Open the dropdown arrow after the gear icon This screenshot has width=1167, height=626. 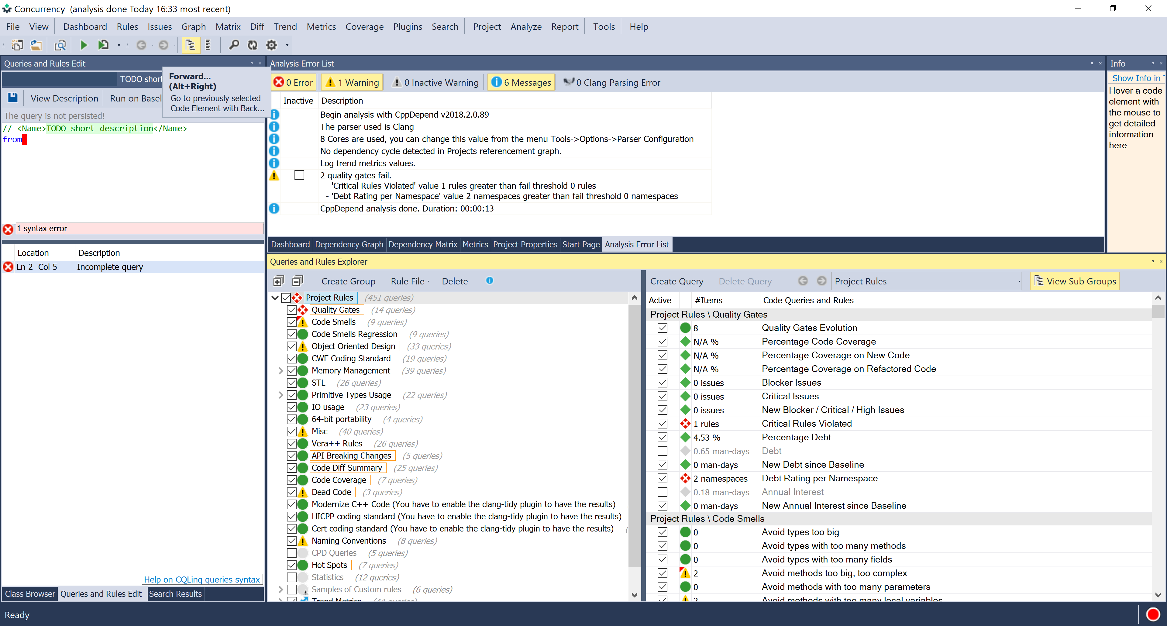coord(287,45)
